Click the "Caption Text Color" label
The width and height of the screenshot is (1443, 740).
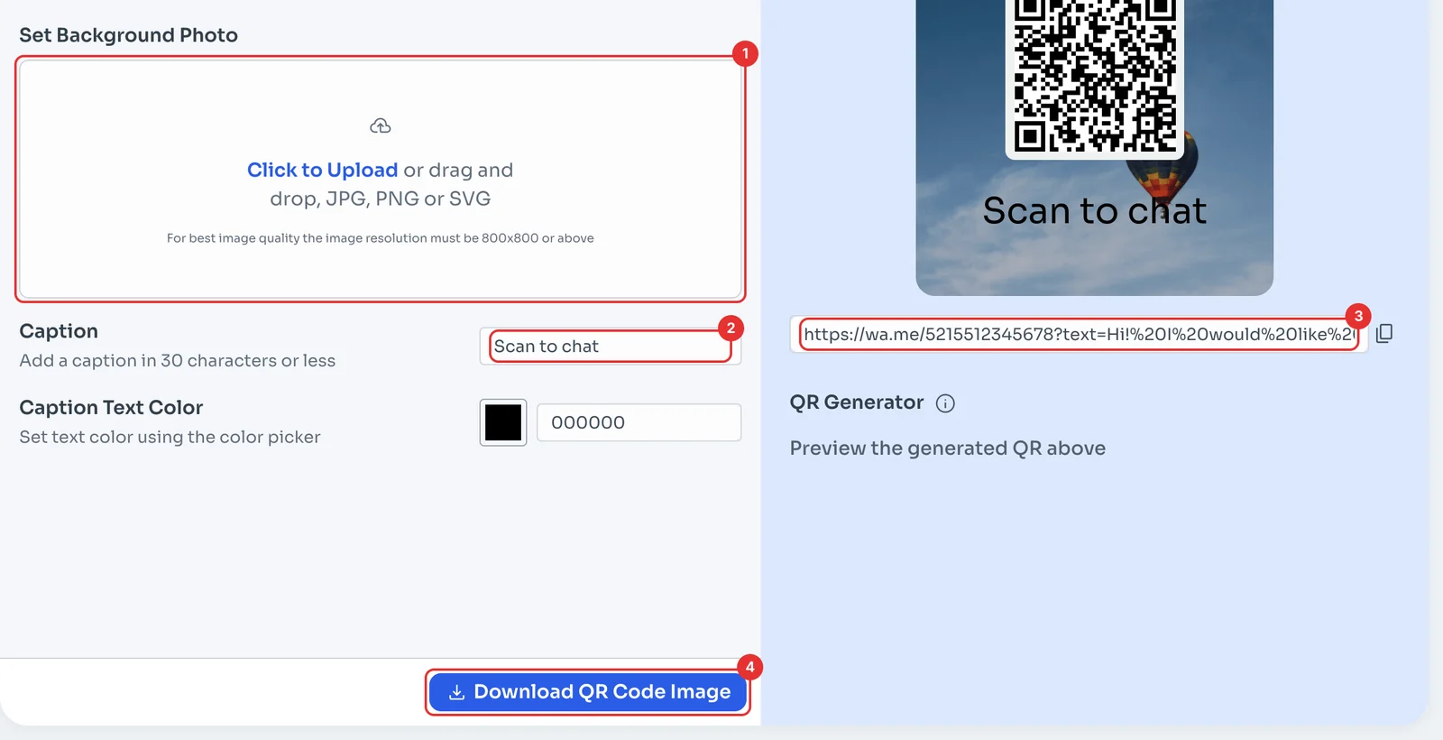pos(111,408)
